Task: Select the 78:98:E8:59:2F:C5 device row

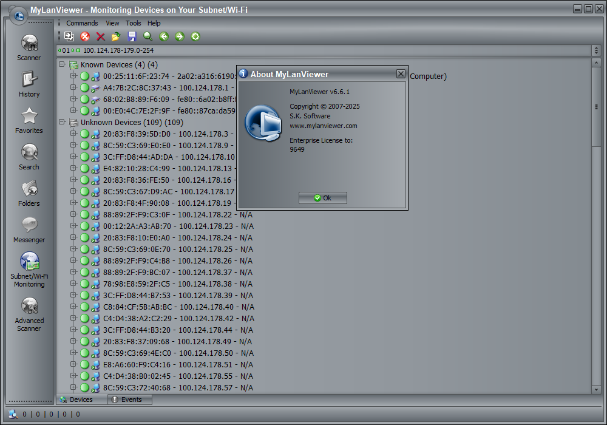Action: point(178,284)
